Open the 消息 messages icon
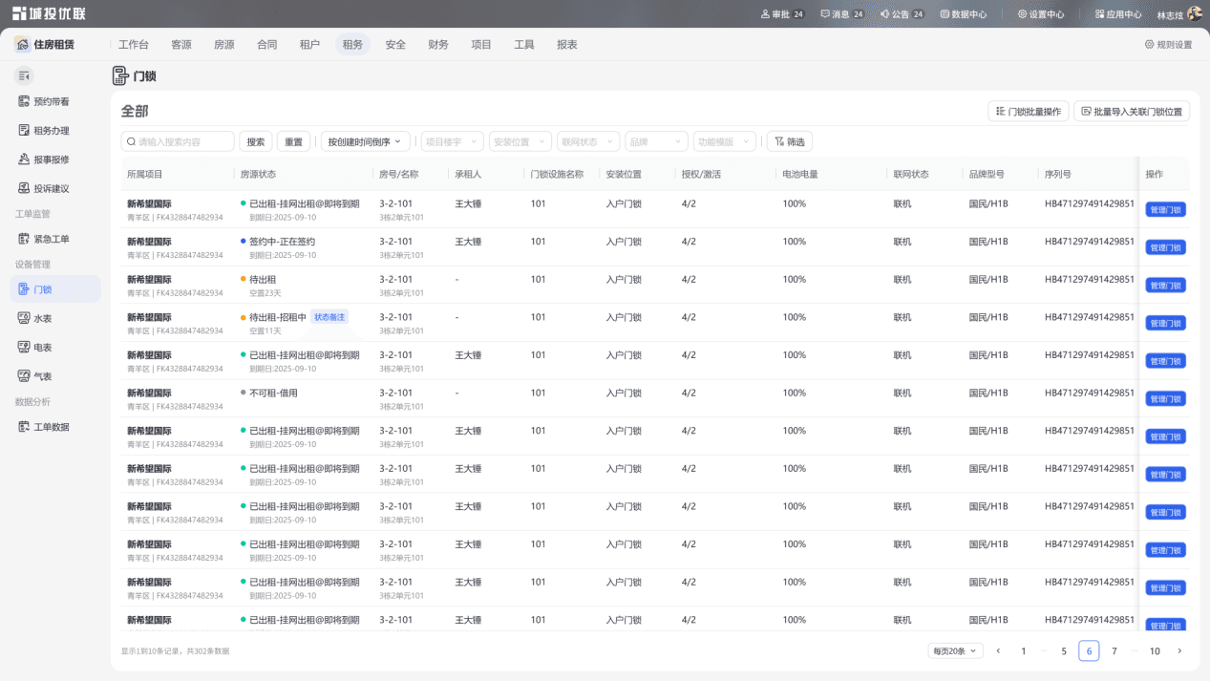Viewport: 1210px width, 681px height. (825, 14)
